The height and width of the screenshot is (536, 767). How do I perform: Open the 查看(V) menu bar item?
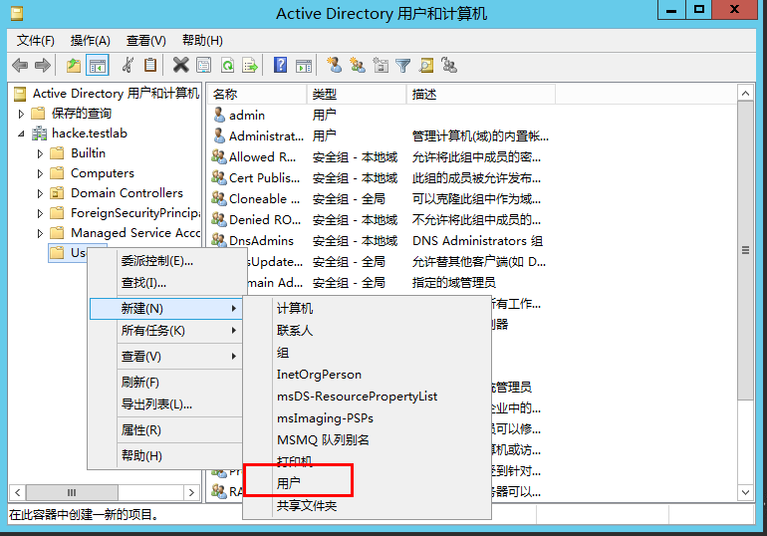pyautogui.click(x=145, y=41)
